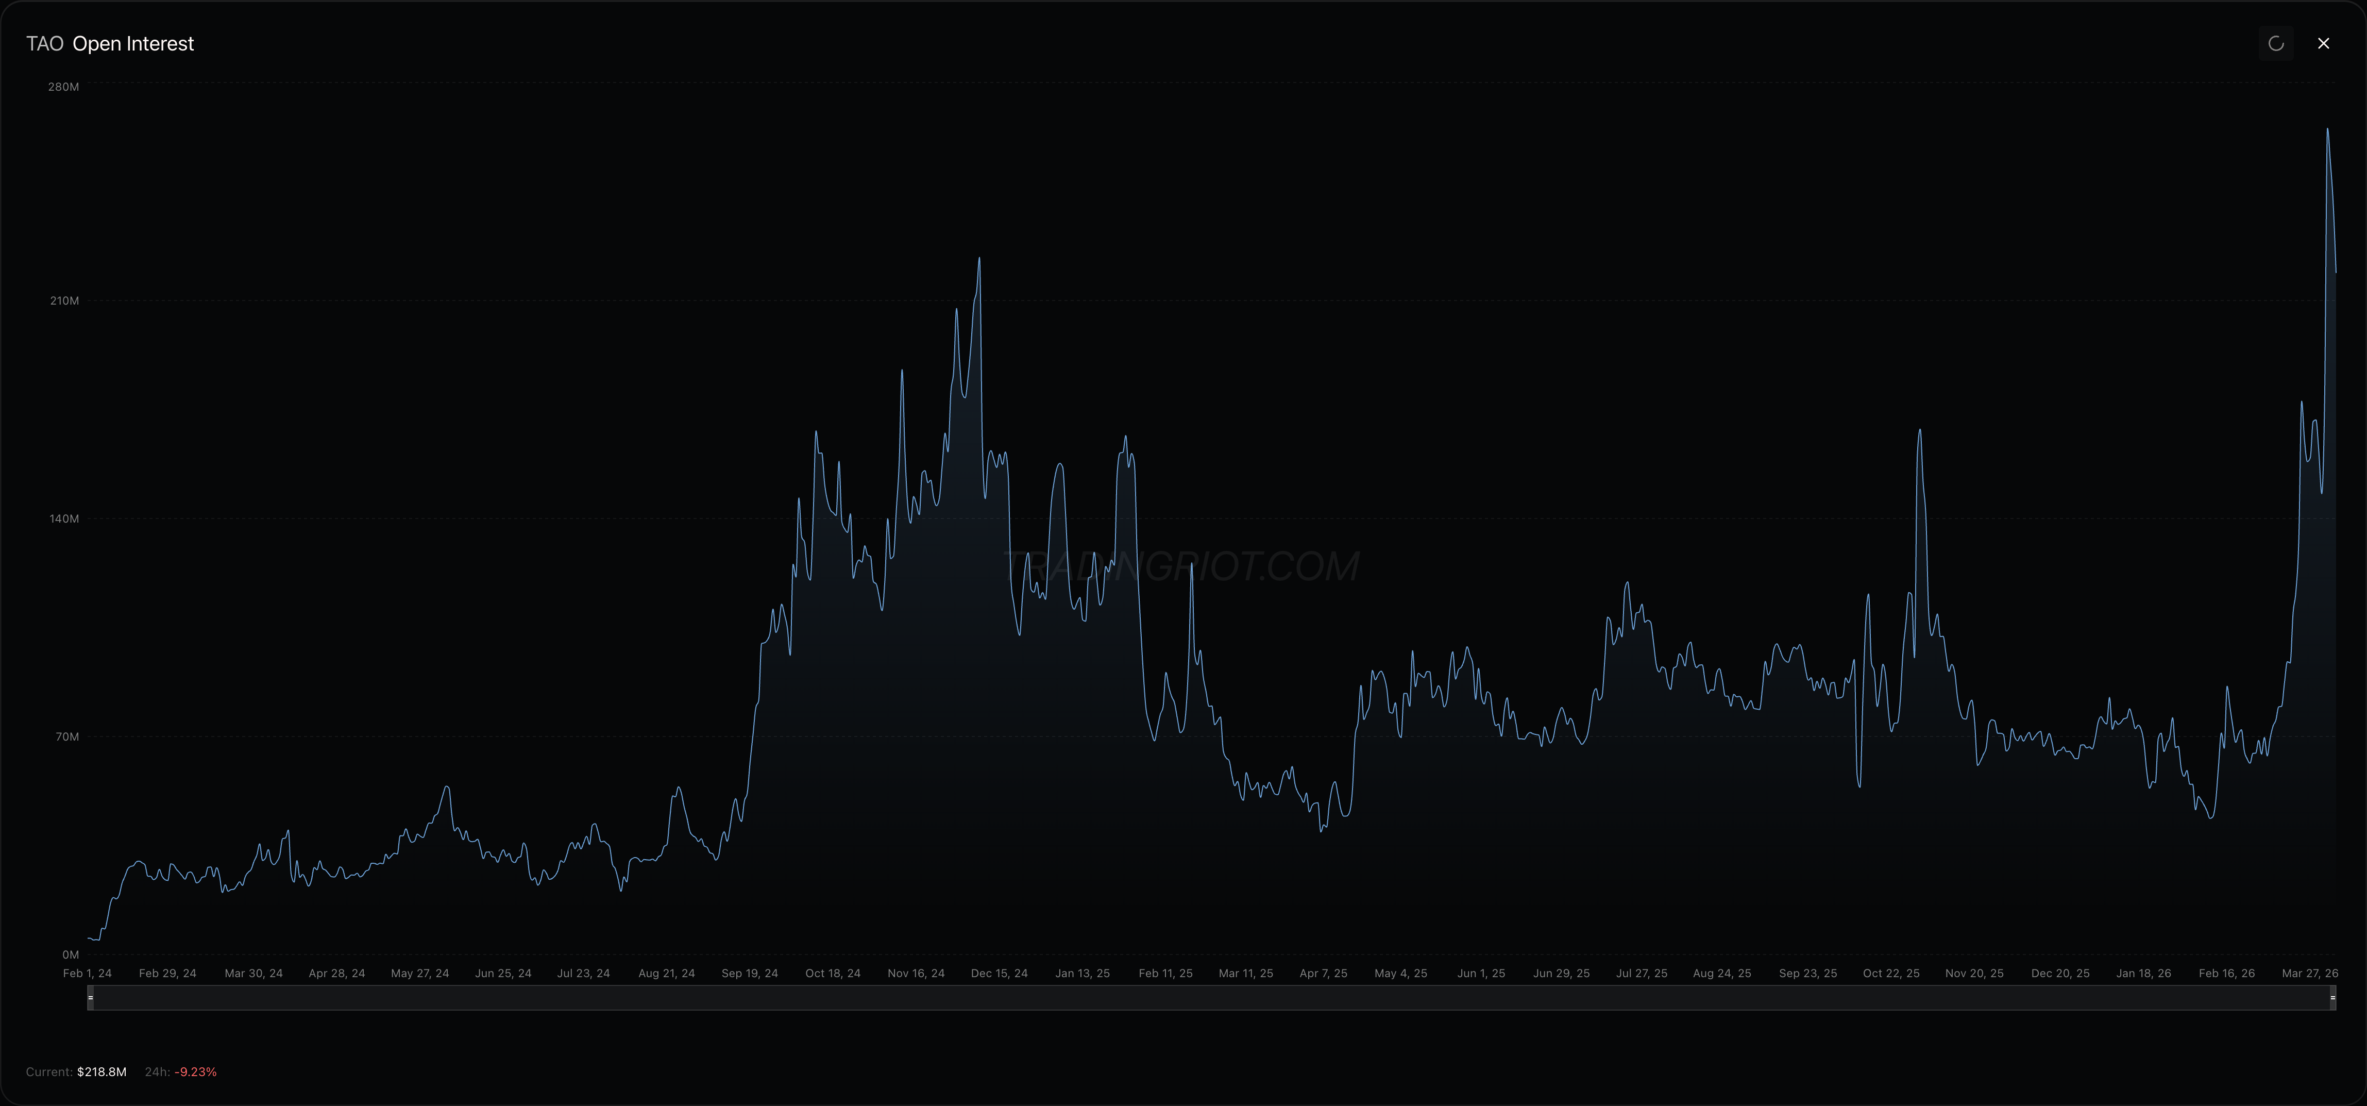Screen dimensions: 2367x1106
Task: Click the Current $218.8M value
Action: click(101, 1072)
